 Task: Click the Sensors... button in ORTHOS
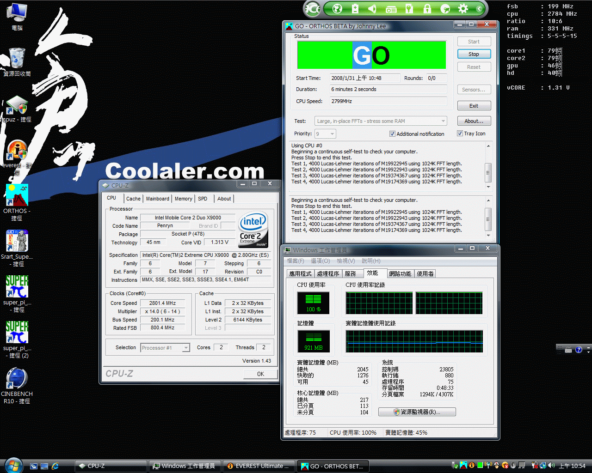[474, 90]
